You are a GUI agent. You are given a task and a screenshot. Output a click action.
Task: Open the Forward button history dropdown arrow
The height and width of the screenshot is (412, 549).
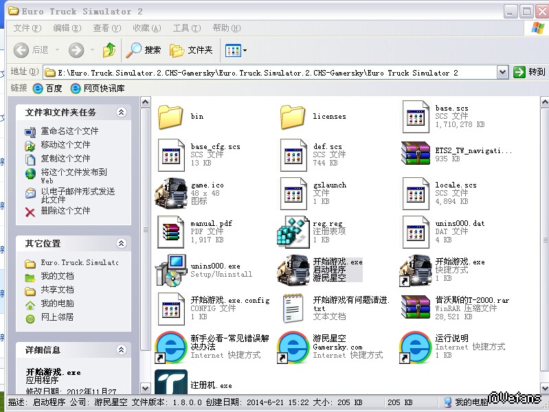(x=93, y=50)
